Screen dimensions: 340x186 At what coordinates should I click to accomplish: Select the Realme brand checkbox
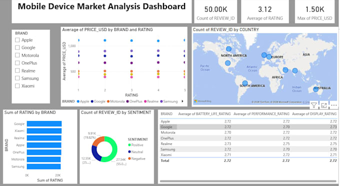point(17,70)
